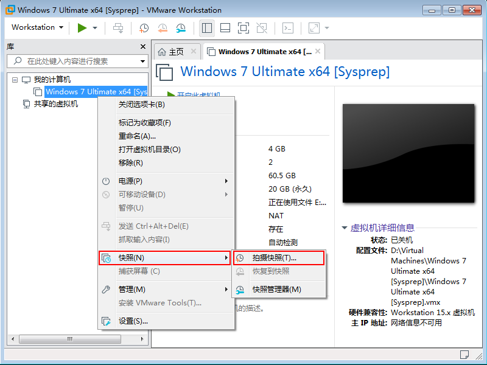
Task: Click the virtual machine screen thumbnail
Action: [x=408, y=153]
